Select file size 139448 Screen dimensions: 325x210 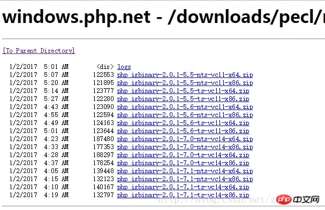103,171
